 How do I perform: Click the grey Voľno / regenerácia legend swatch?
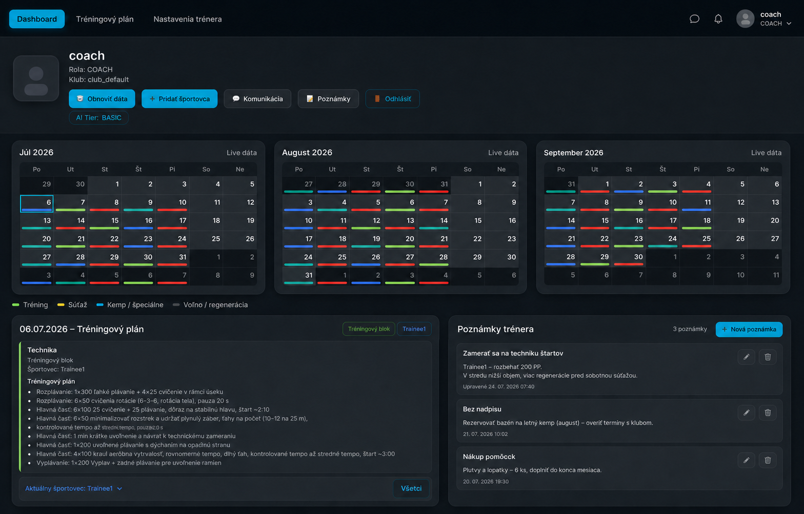pos(176,305)
